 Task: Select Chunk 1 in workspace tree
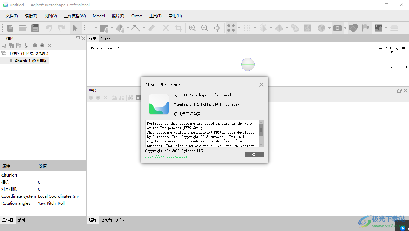click(x=30, y=61)
